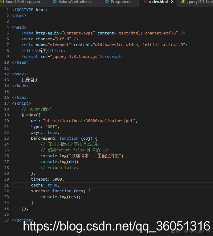Click the timeout: 5000 line
This screenshot has height=236, width=213.
(47, 179)
